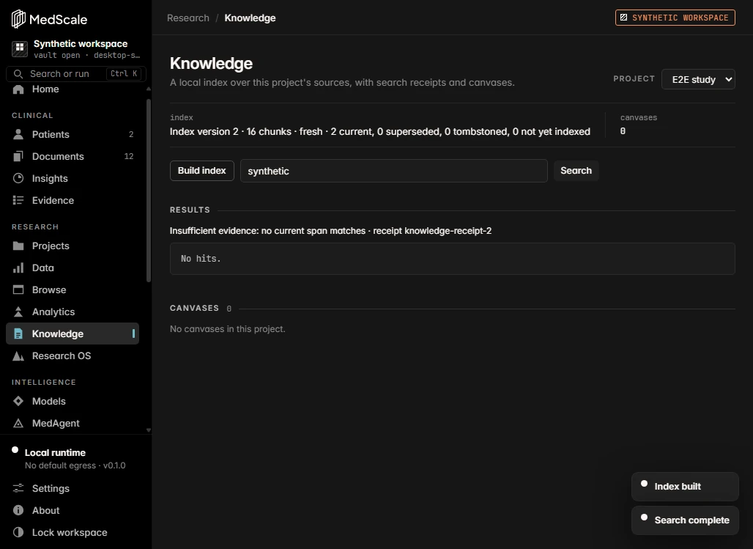Click the Research OS icon
753x549 pixels.
point(18,355)
